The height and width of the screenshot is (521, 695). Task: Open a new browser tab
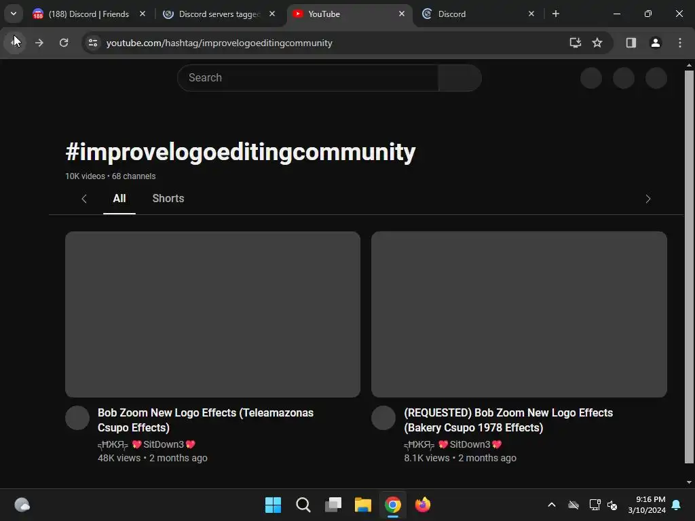tap(555, 14)
